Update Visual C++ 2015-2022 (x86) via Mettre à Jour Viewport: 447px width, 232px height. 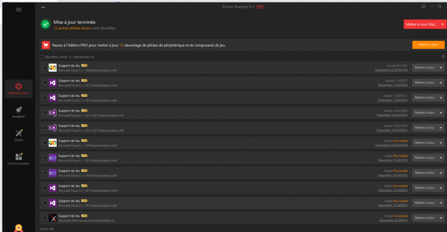click(425, 128)
